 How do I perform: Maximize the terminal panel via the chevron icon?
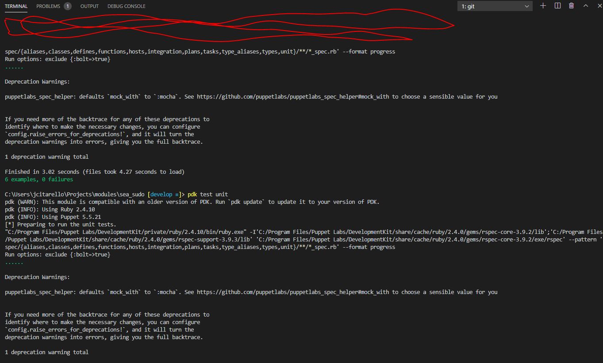click(585, 6)
